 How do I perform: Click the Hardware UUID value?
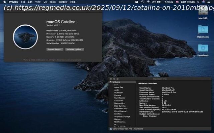(183, 112)
